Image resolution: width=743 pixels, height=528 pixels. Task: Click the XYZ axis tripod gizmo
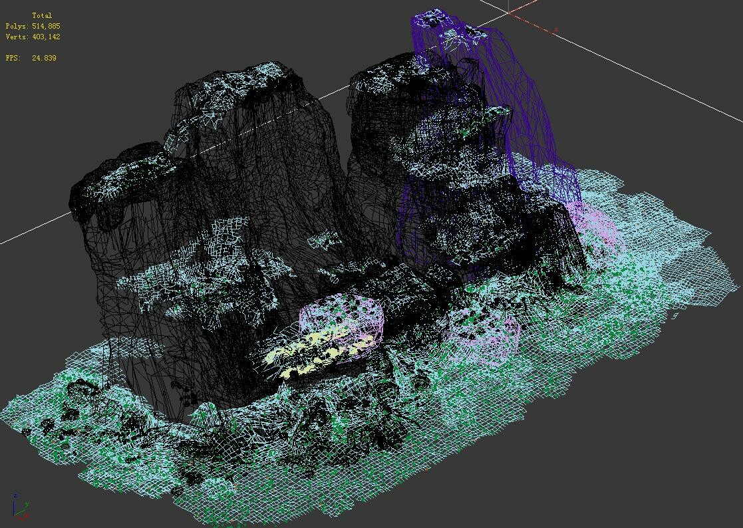pyautogui.click(x=21, y=507)
